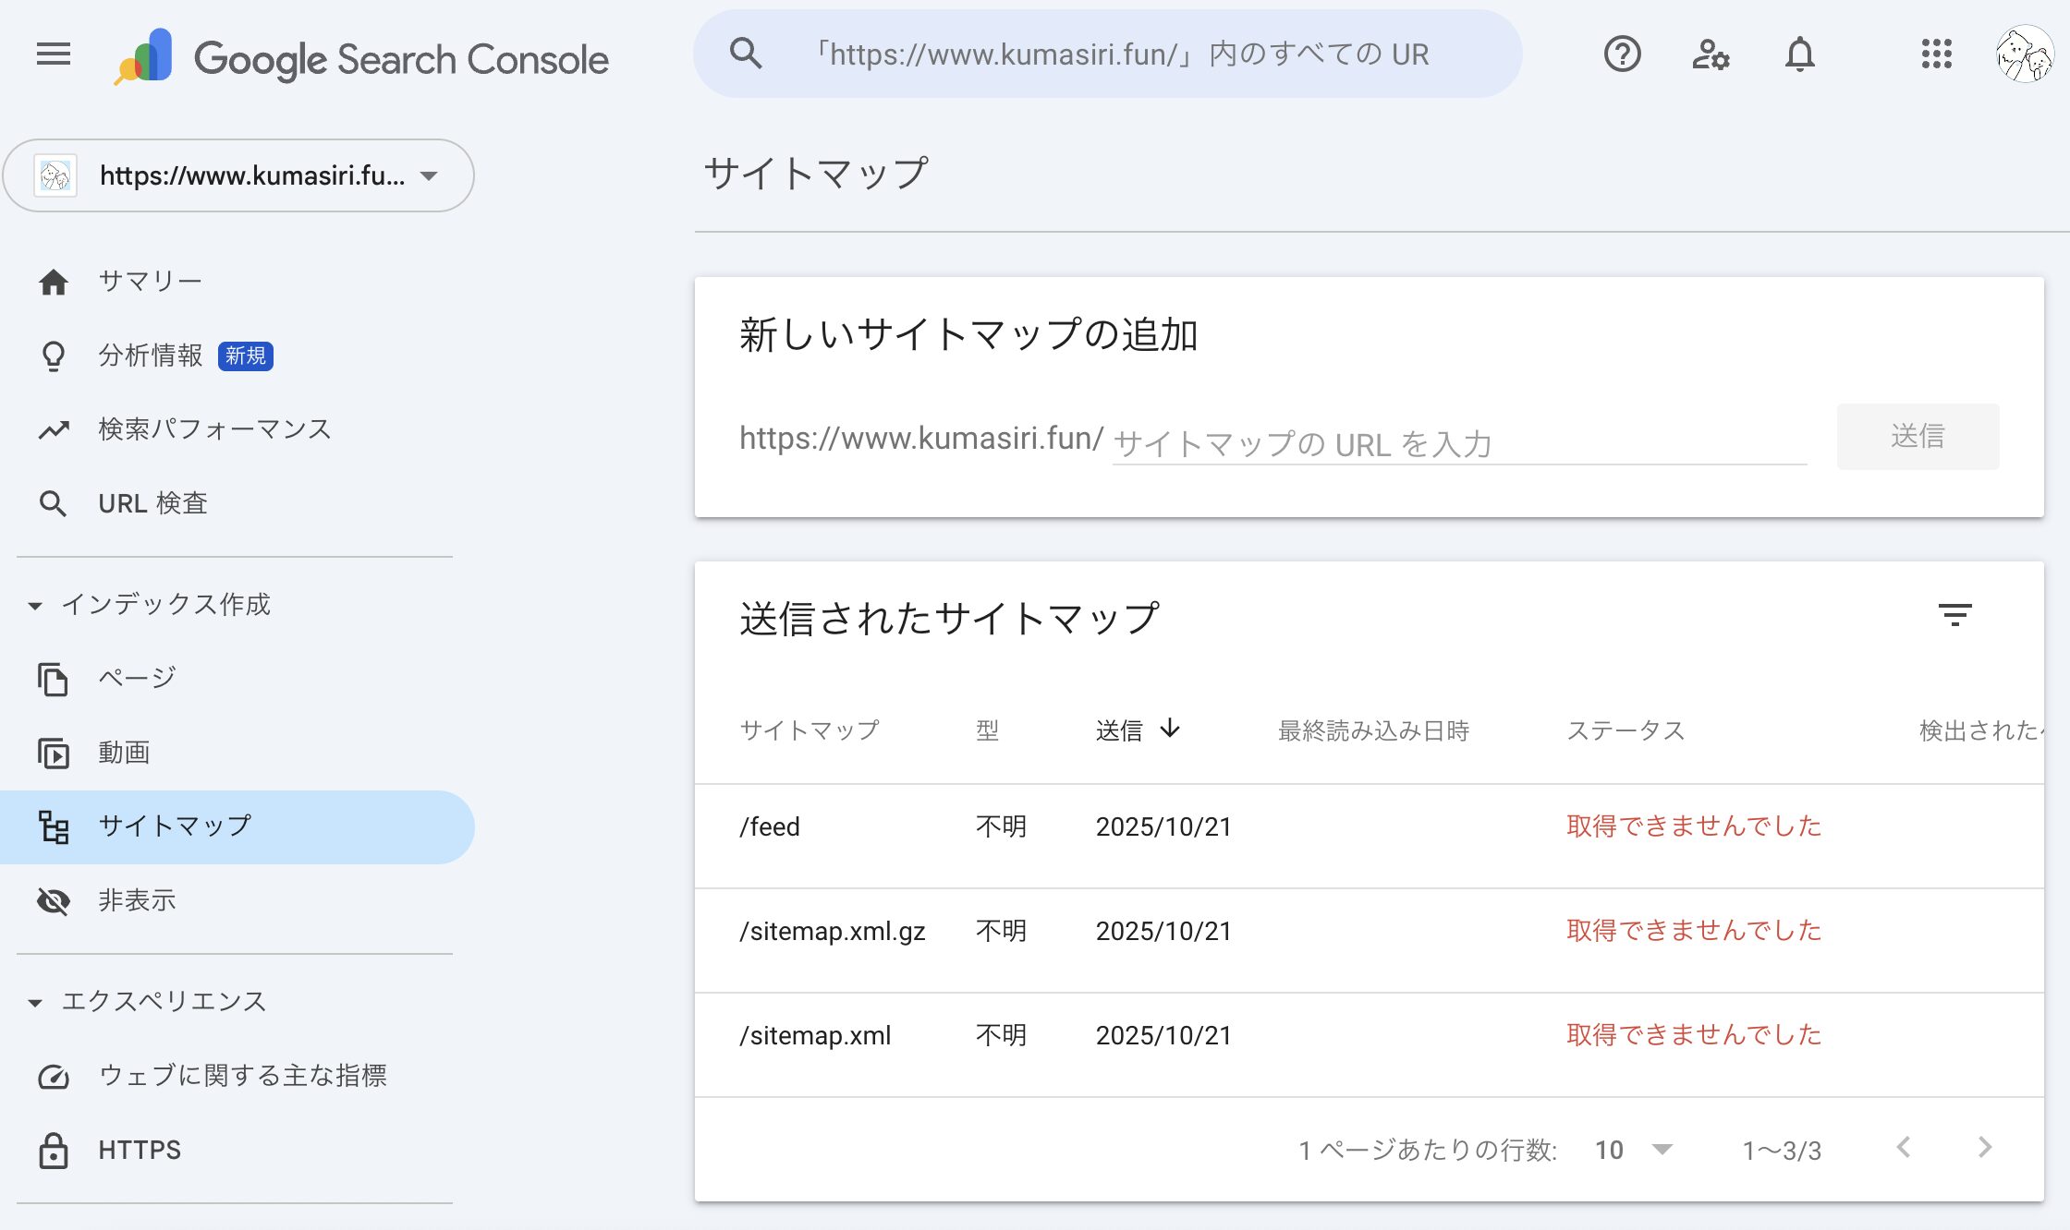
Task: Select the URL 検査 magnifier tool
Action: (152, 503)
